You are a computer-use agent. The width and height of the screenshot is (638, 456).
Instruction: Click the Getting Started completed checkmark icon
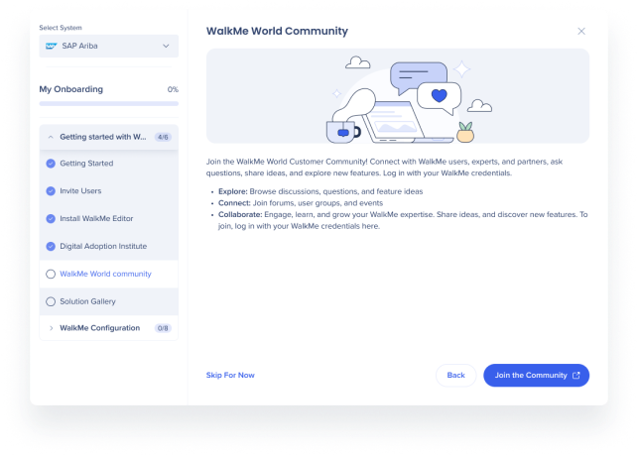coord(51,164)
